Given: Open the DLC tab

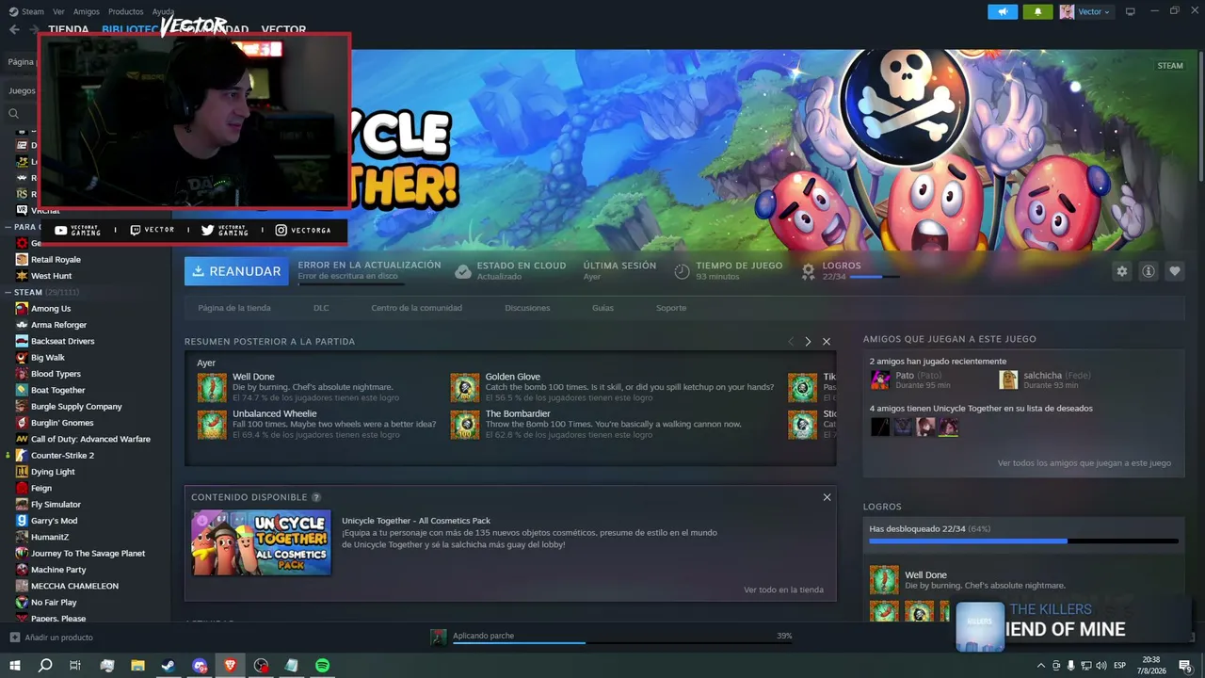Looking at the screenshot, I should click(321, 308).
